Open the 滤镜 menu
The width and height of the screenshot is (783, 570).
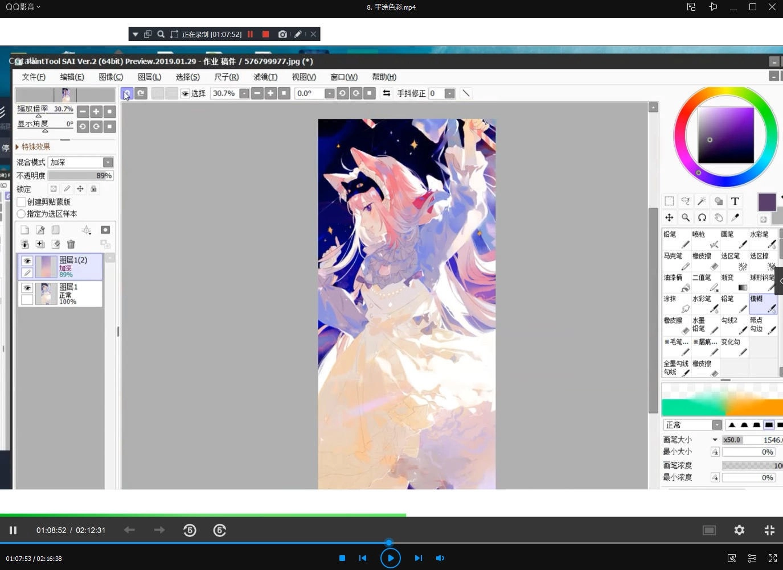tap(265, 77)
